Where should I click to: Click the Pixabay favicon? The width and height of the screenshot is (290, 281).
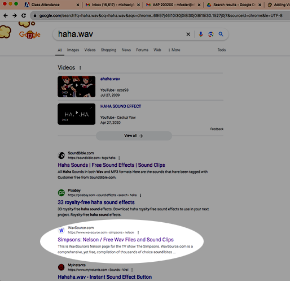pos(61,193)
